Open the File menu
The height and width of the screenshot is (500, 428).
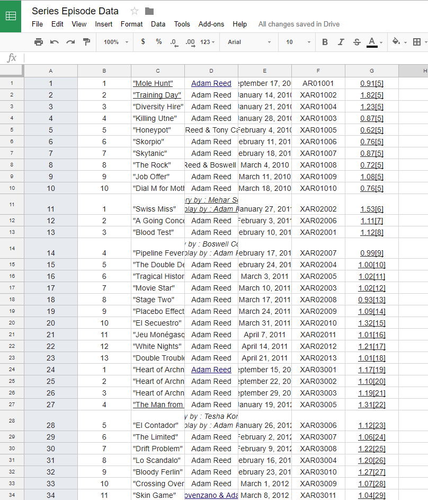click(x=37, y=24)
